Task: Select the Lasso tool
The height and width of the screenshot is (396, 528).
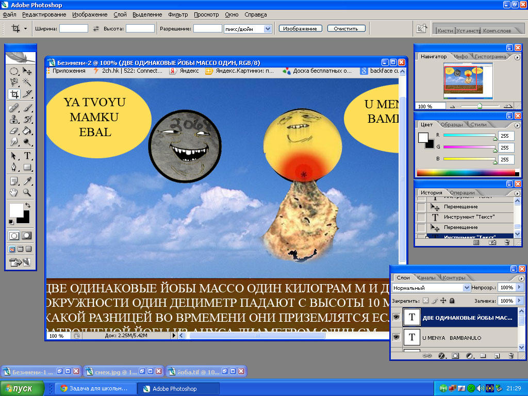Action: click(14, 82)
